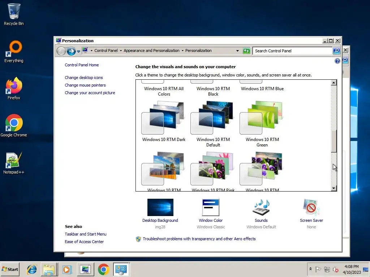370x277 pixels.
Task: Click Appearance and Personalization in the breadcrumb
Action: [151, 50]
